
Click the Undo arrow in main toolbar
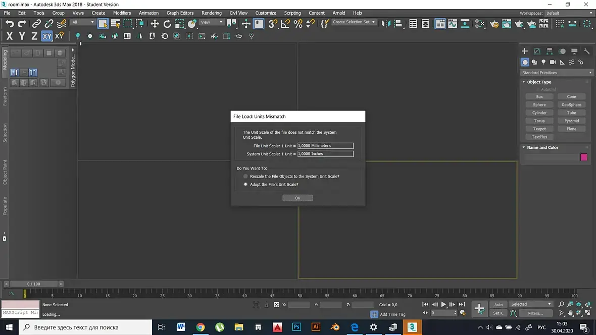pyautogui.click(x=10, y=24)
